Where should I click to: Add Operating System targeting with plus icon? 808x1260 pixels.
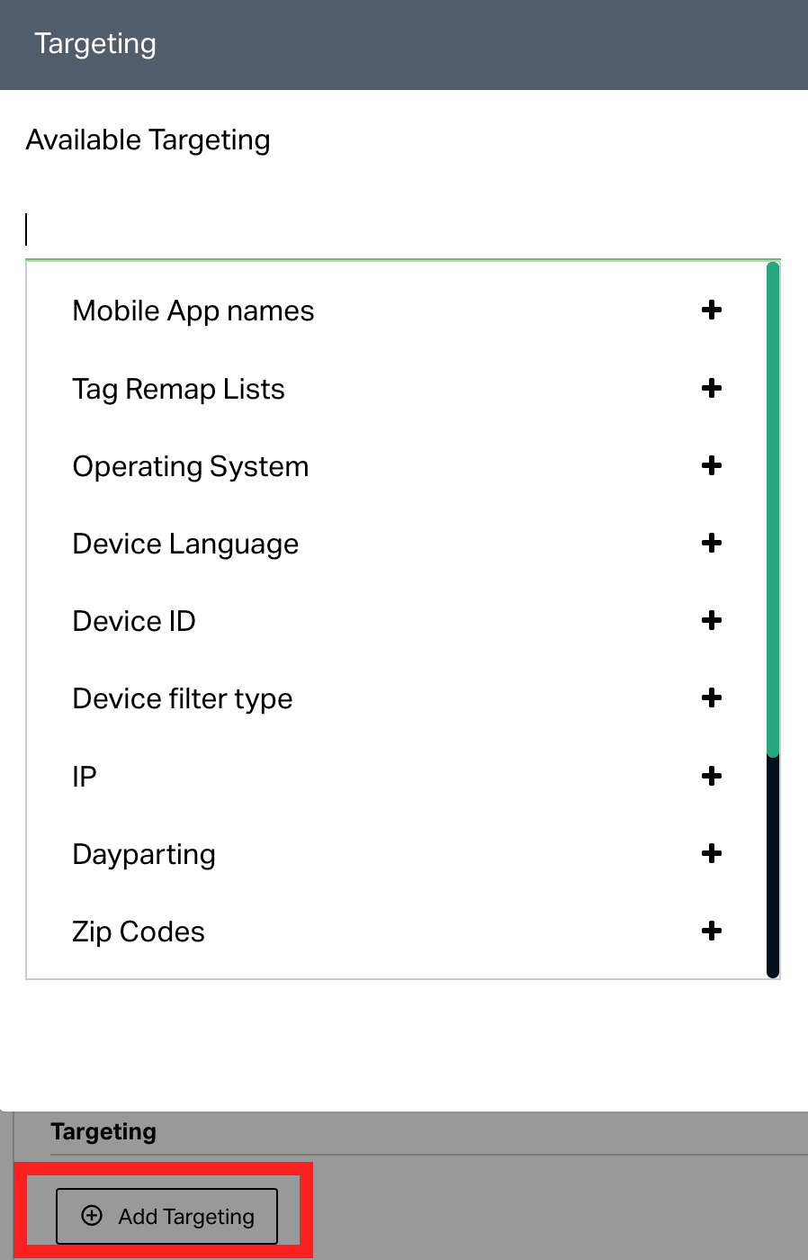point(712,465)
